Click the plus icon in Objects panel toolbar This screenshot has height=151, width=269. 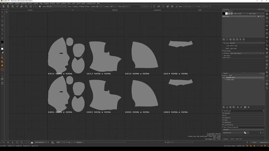(x=237, y=107)
